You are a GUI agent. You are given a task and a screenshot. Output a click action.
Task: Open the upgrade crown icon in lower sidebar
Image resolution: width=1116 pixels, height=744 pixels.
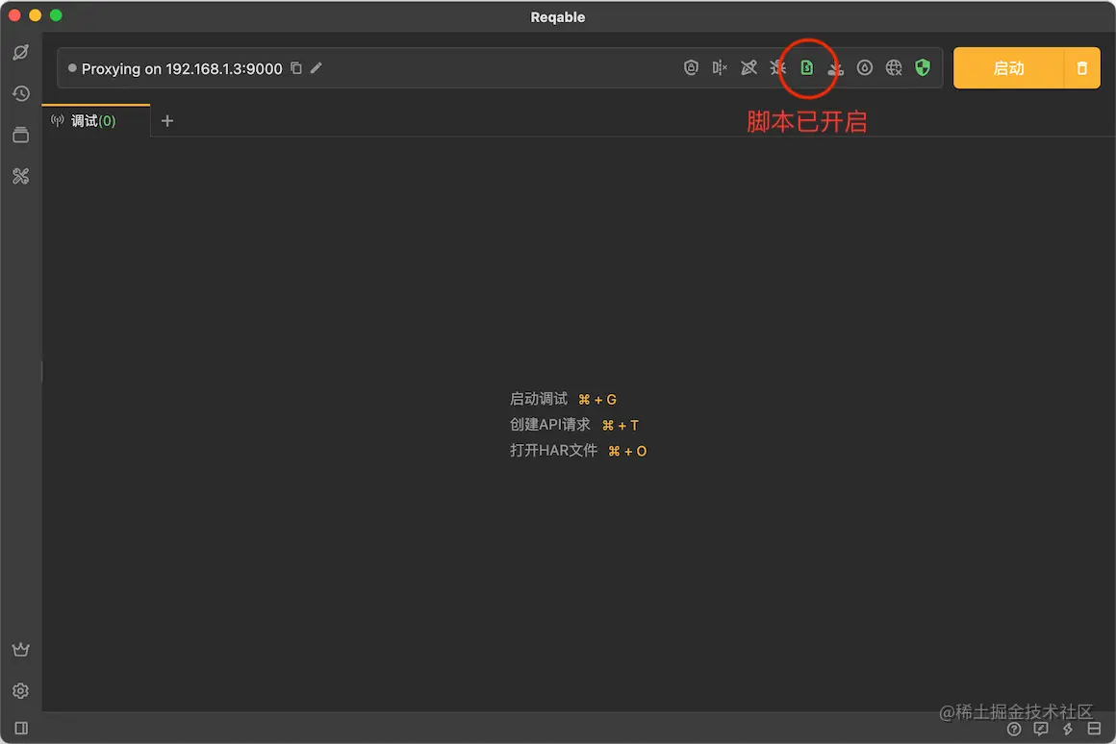20,649
